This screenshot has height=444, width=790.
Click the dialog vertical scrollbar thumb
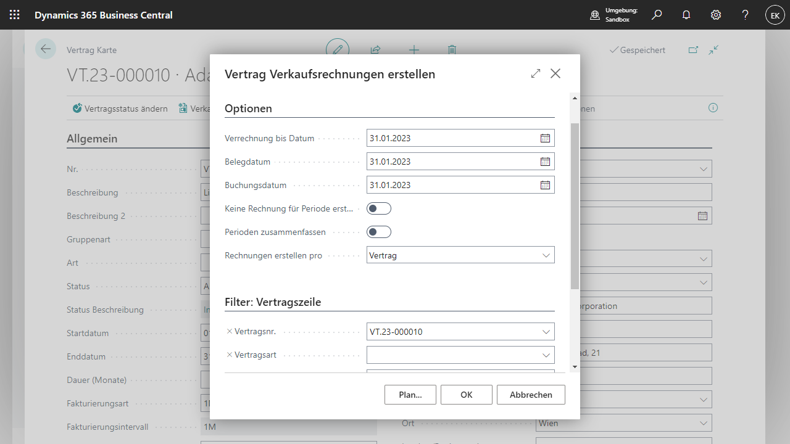(575, 205)
